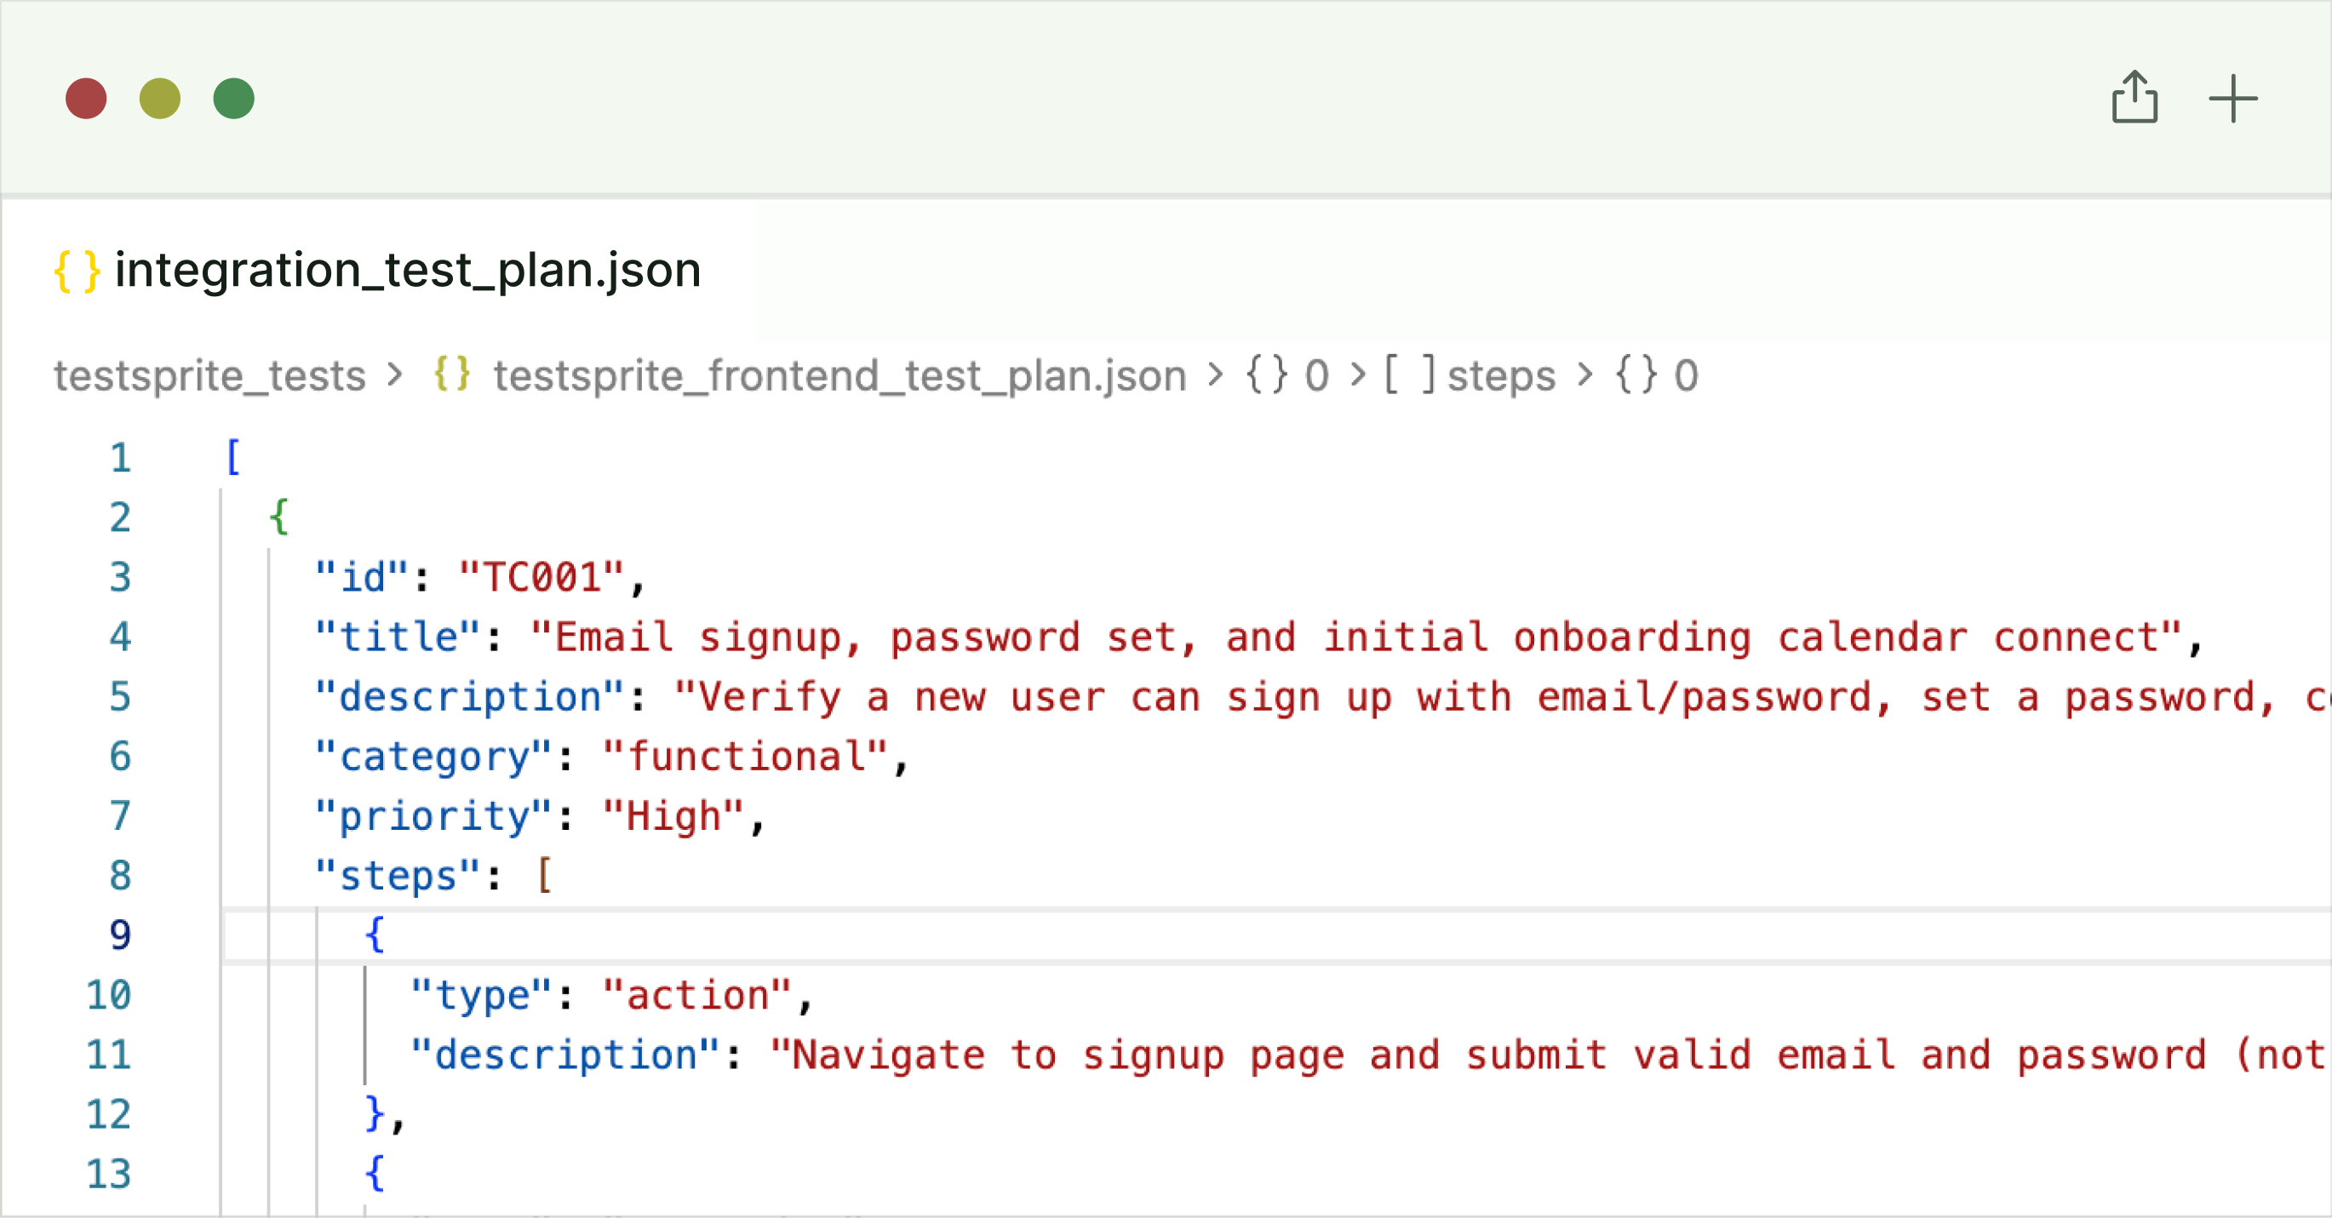Click the green maximize window dot
2332x1218 pixels.
click(x=233, y=99)
